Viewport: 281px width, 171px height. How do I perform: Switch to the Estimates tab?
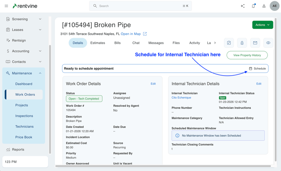click(98, 43)
